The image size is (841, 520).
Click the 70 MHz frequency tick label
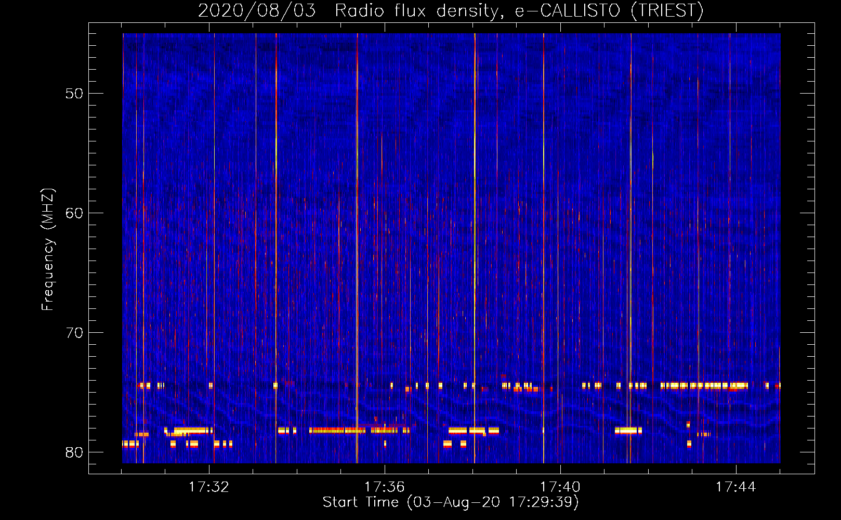(x=74, y=333)
